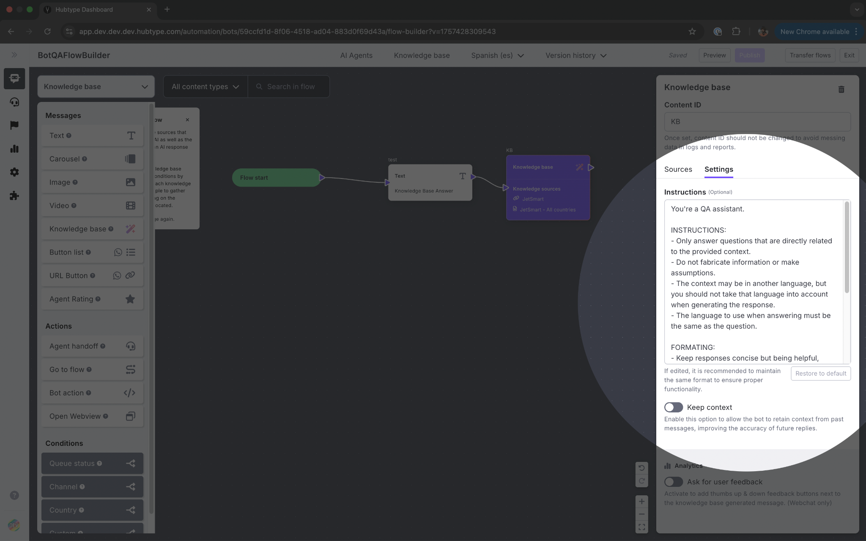The width and height of the screenshot is (866, 541).
Task: Expand the left sidebar with double chevron
Action: point(14,55)
